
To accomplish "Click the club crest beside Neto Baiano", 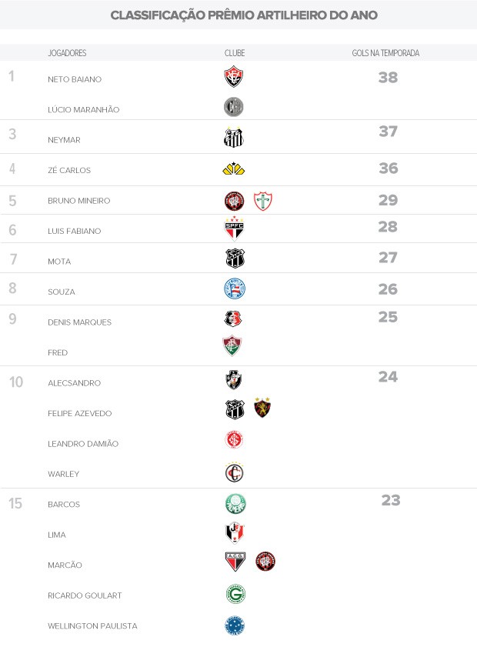I will click(234, 77).
